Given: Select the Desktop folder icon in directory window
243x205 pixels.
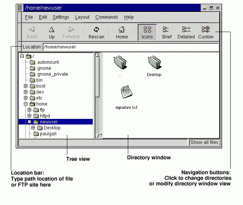Looking at the screenshot, I should (x=154, y=63).
